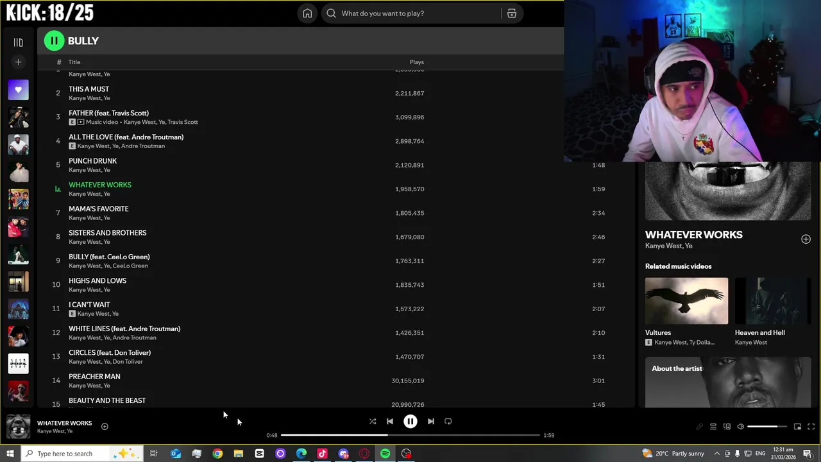
Task: Select SISTERS AND BROTHERS
Action: pos(107,233)
